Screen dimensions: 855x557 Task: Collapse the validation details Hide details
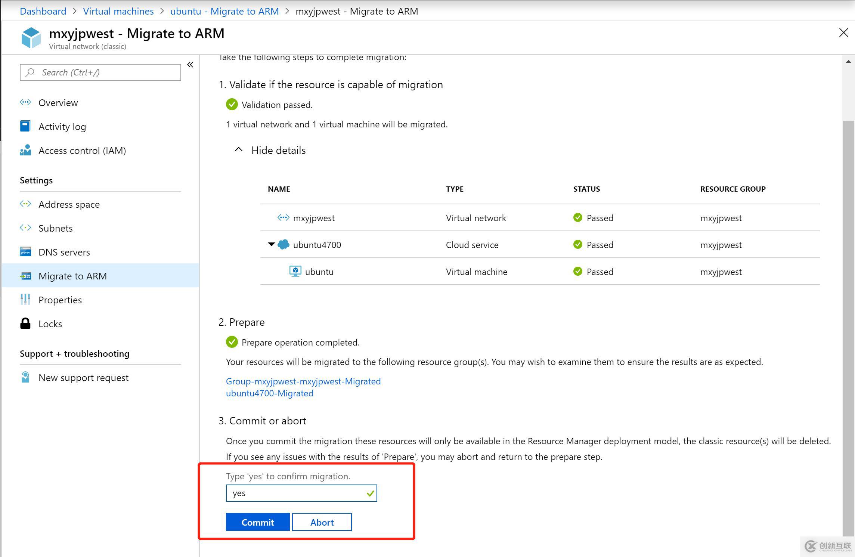tap(270, 150)
